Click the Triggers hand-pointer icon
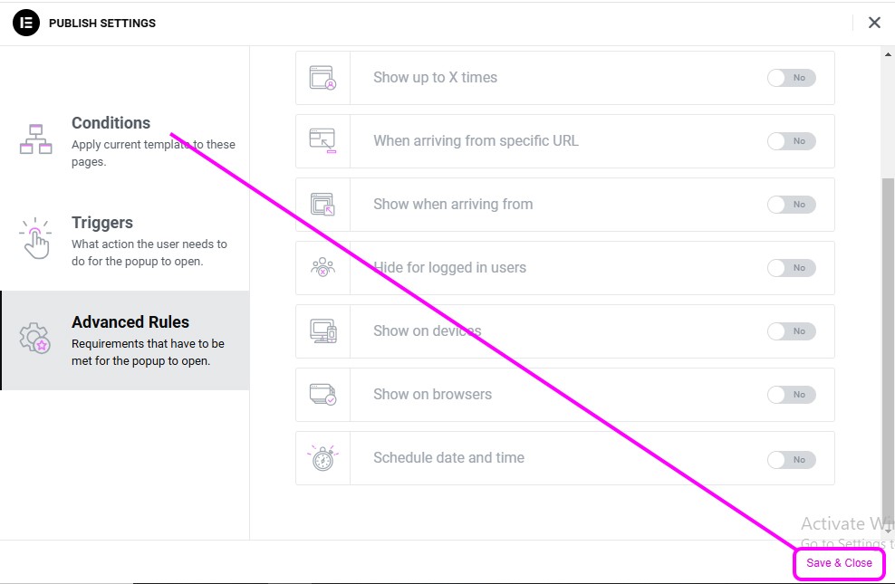This screenshot has height=584, width=895. [35, 238]
